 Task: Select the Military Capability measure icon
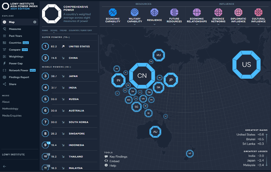pyautogui.click(x=134, y=13)
